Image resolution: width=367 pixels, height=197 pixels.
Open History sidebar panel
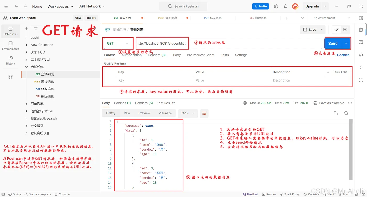tap(10, 60)
